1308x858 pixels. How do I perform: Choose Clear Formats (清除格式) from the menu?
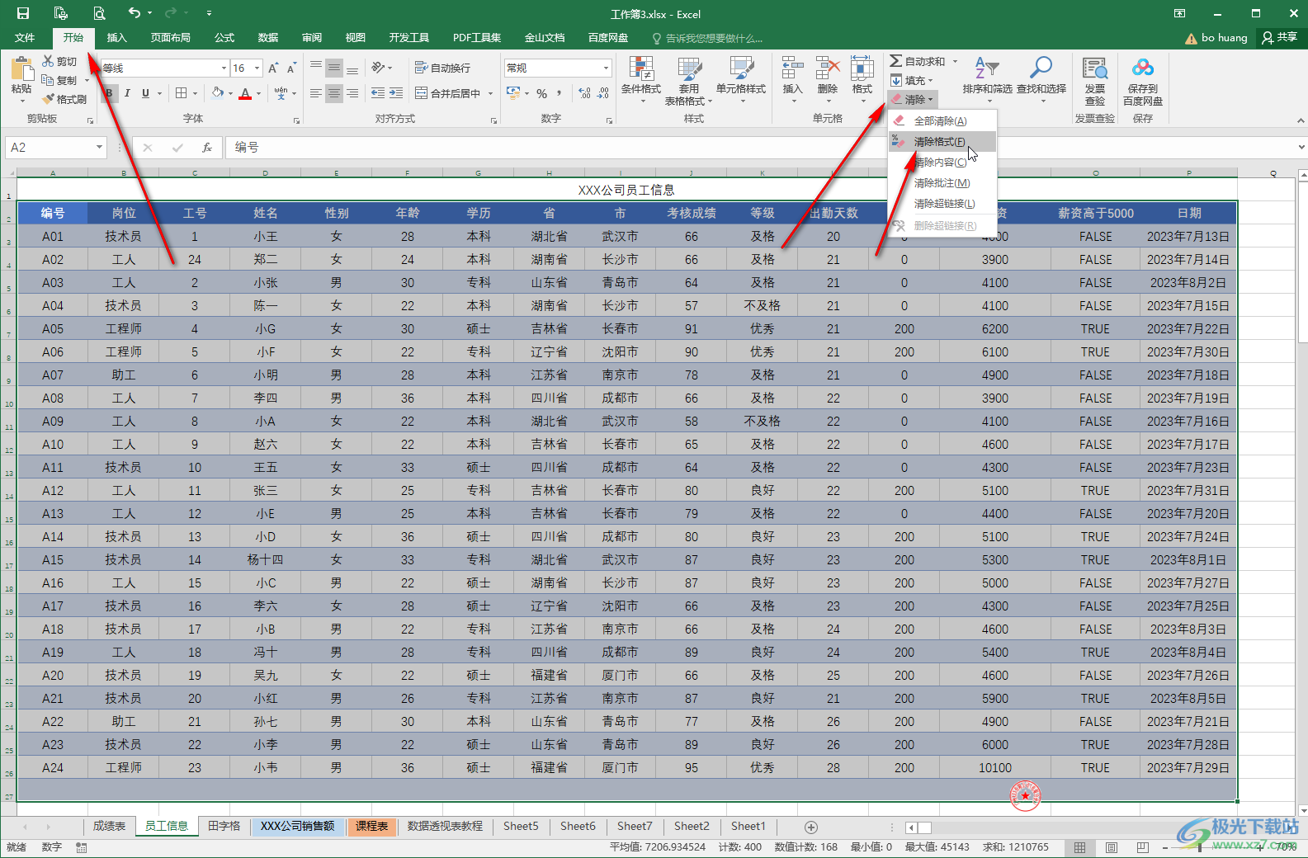point(942,142)
